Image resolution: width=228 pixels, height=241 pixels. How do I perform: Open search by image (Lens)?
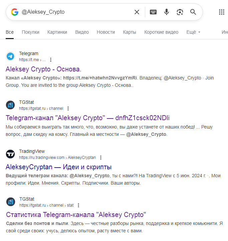180,12
